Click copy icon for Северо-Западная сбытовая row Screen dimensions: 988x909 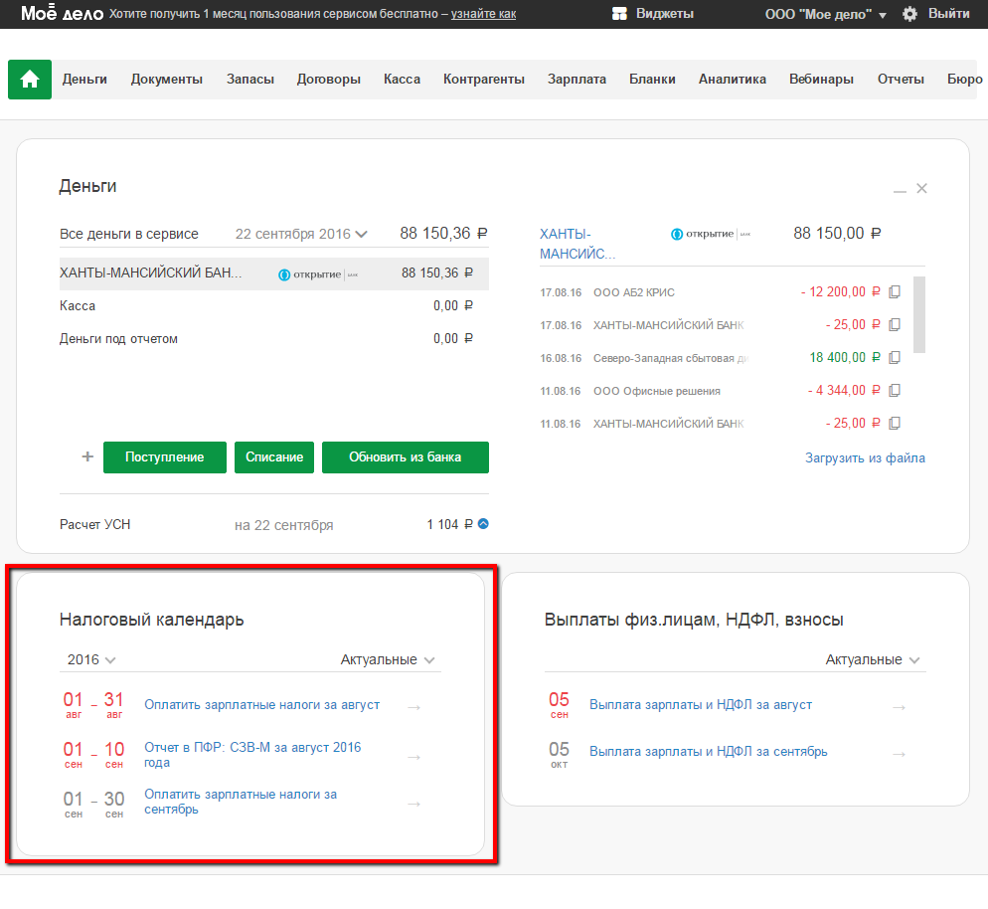click(895, 358)
